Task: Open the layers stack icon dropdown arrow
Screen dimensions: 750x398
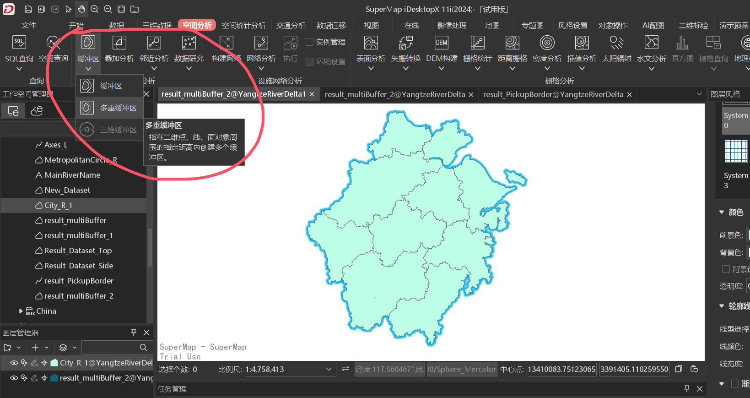Action: click(x=75, y=348)
